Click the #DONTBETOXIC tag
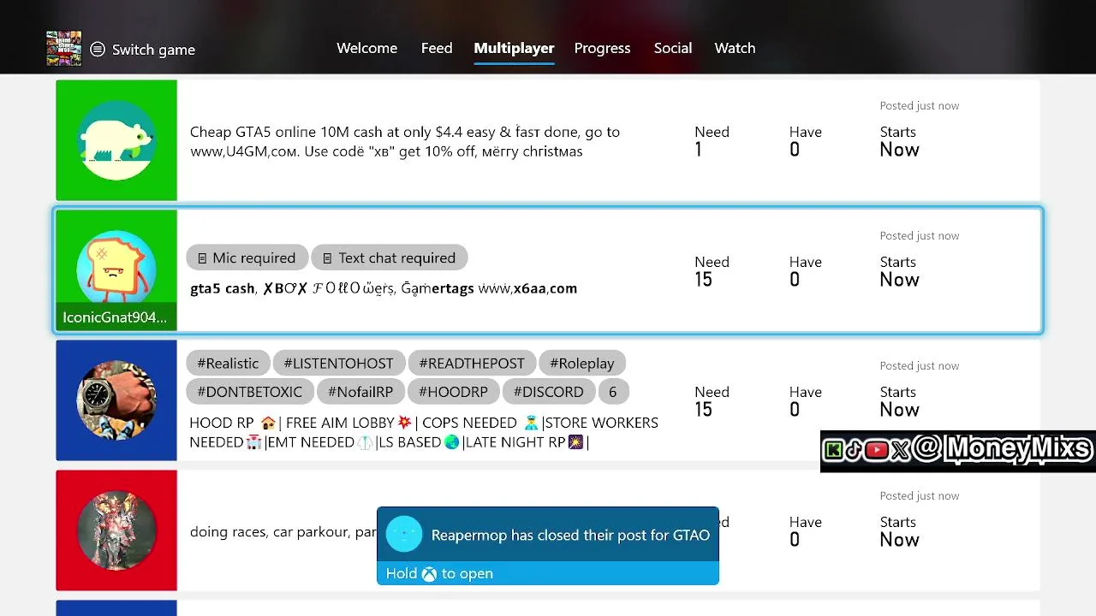 pos(249,391)
